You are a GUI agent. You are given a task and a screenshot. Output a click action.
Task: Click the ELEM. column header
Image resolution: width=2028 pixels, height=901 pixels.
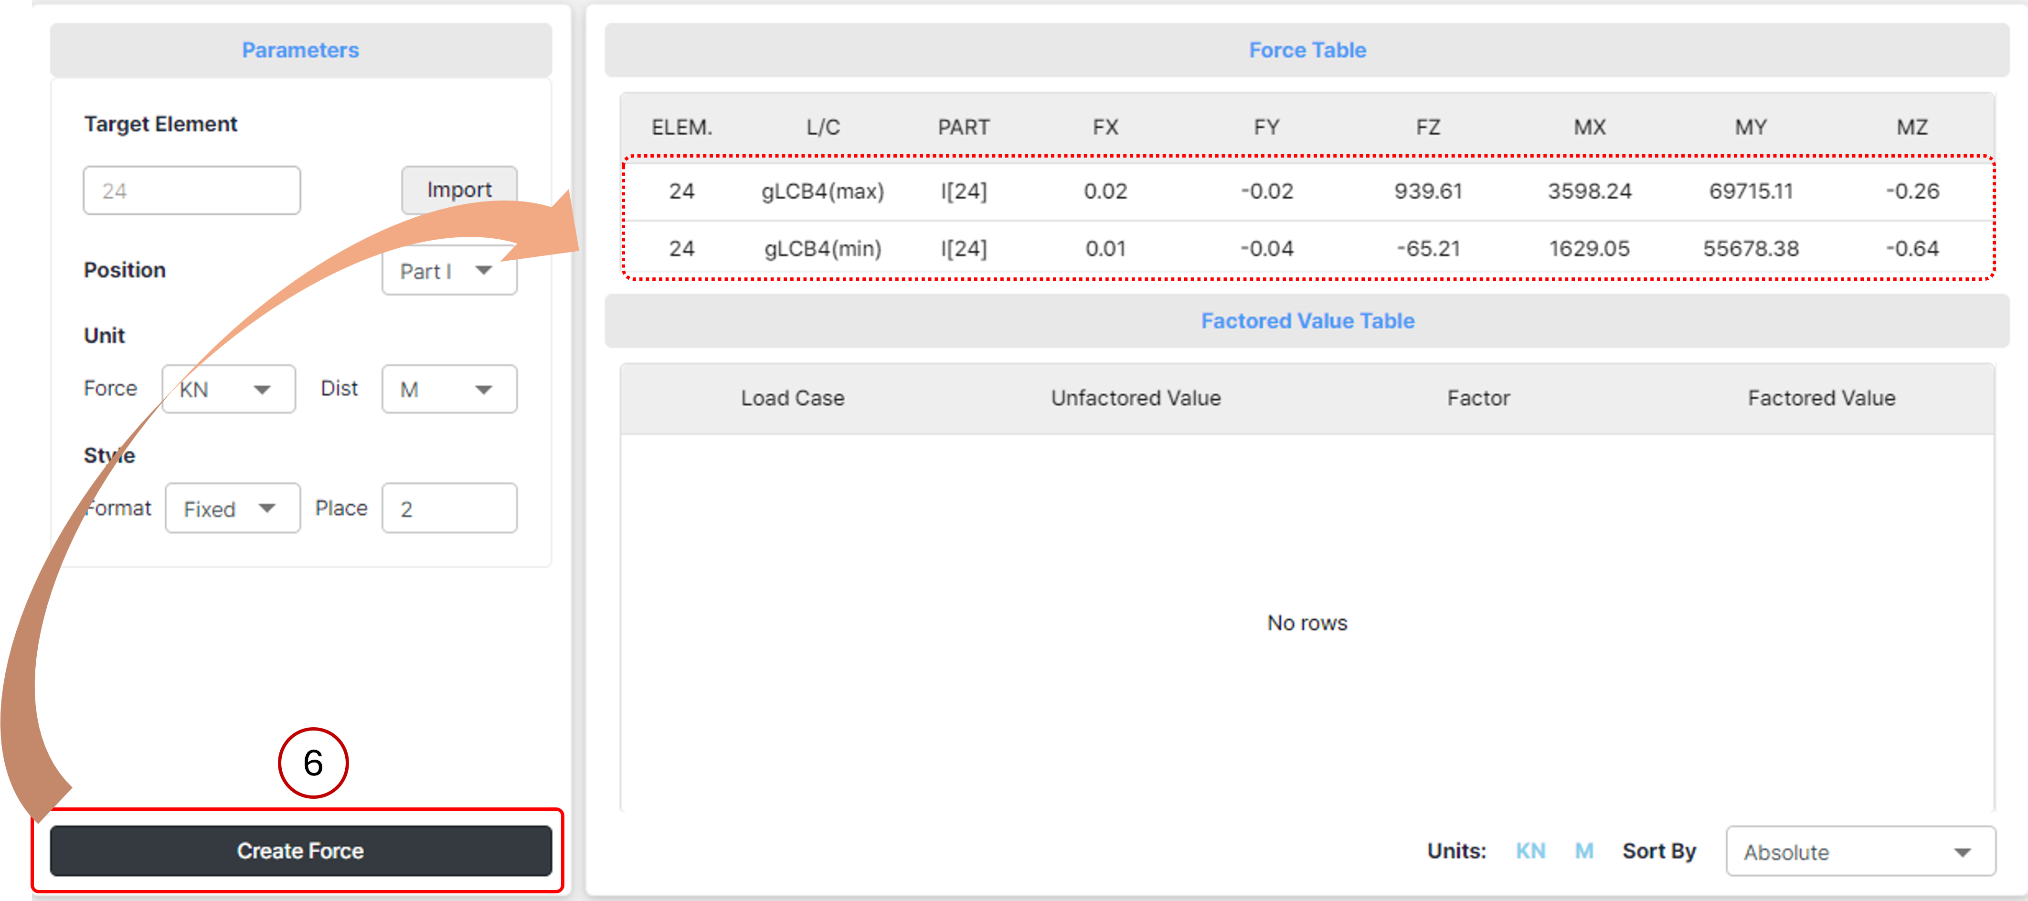coord(682,127)
